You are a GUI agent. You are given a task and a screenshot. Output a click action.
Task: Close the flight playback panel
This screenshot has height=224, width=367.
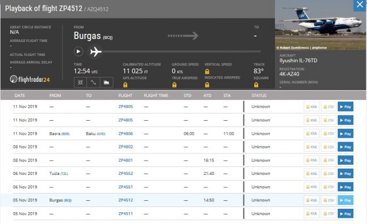point(360,5)
